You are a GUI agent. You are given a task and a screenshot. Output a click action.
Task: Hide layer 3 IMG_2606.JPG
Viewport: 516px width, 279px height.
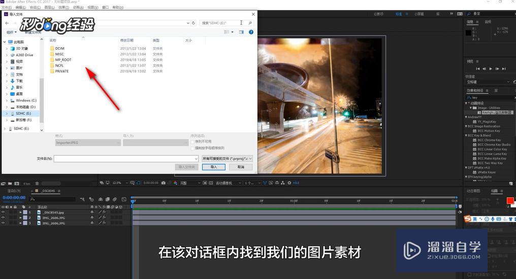coord(3,223)
